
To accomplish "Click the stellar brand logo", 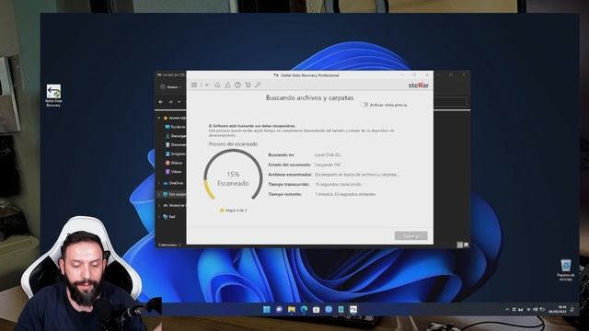I will pyautogui.click(x=419, y=86).
